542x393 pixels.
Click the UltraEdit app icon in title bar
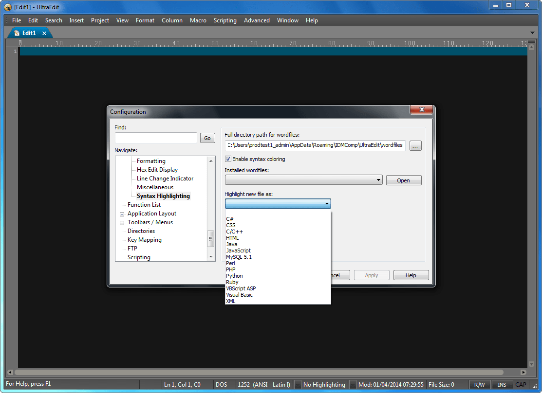tap(7, 7)
